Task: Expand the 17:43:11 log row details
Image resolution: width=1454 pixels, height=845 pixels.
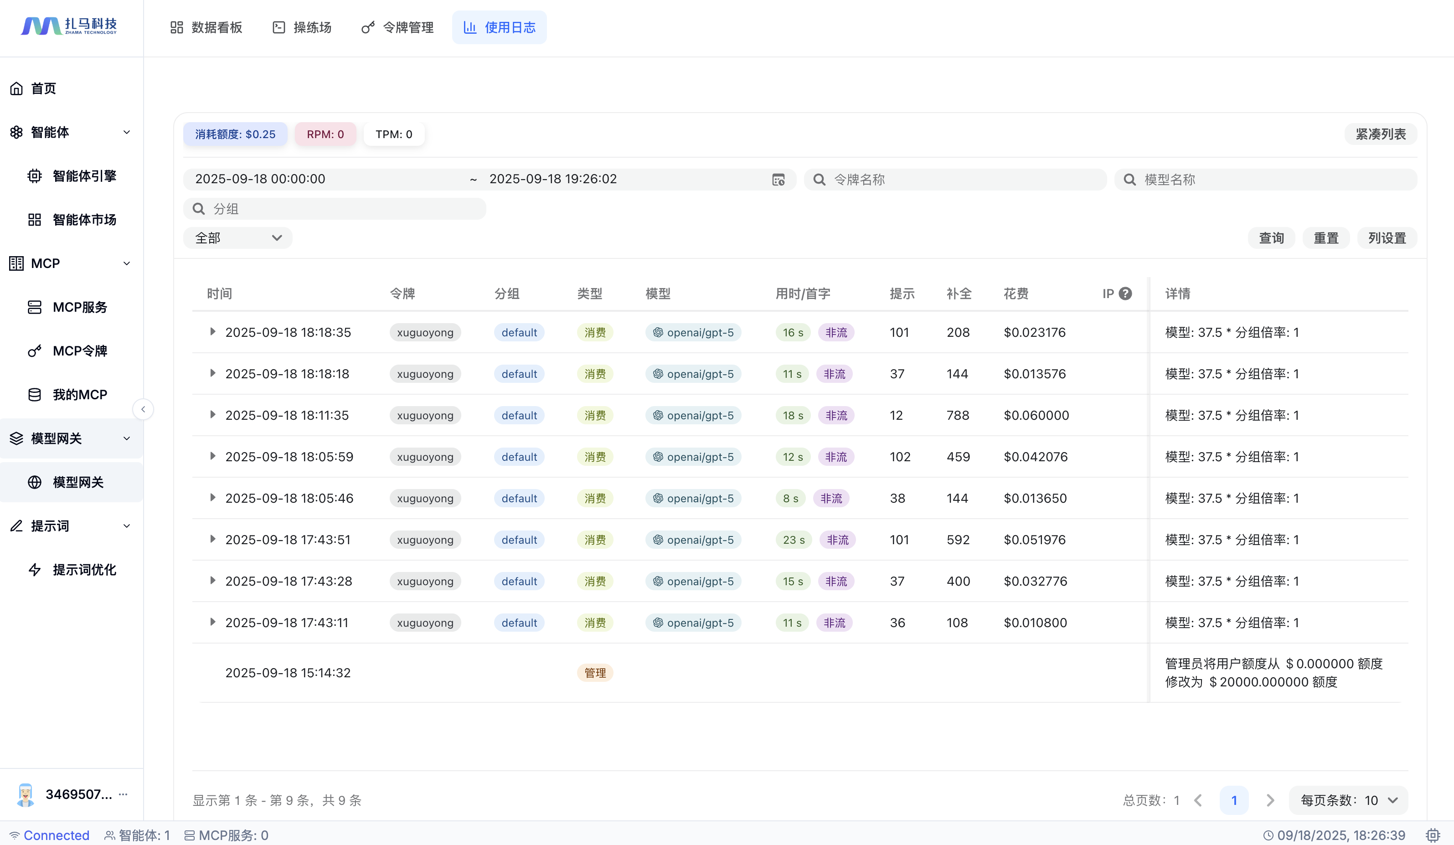Action: [212, 623]
